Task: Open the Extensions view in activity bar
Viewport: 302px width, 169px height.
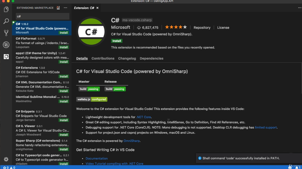Action: tap(6, 57)
